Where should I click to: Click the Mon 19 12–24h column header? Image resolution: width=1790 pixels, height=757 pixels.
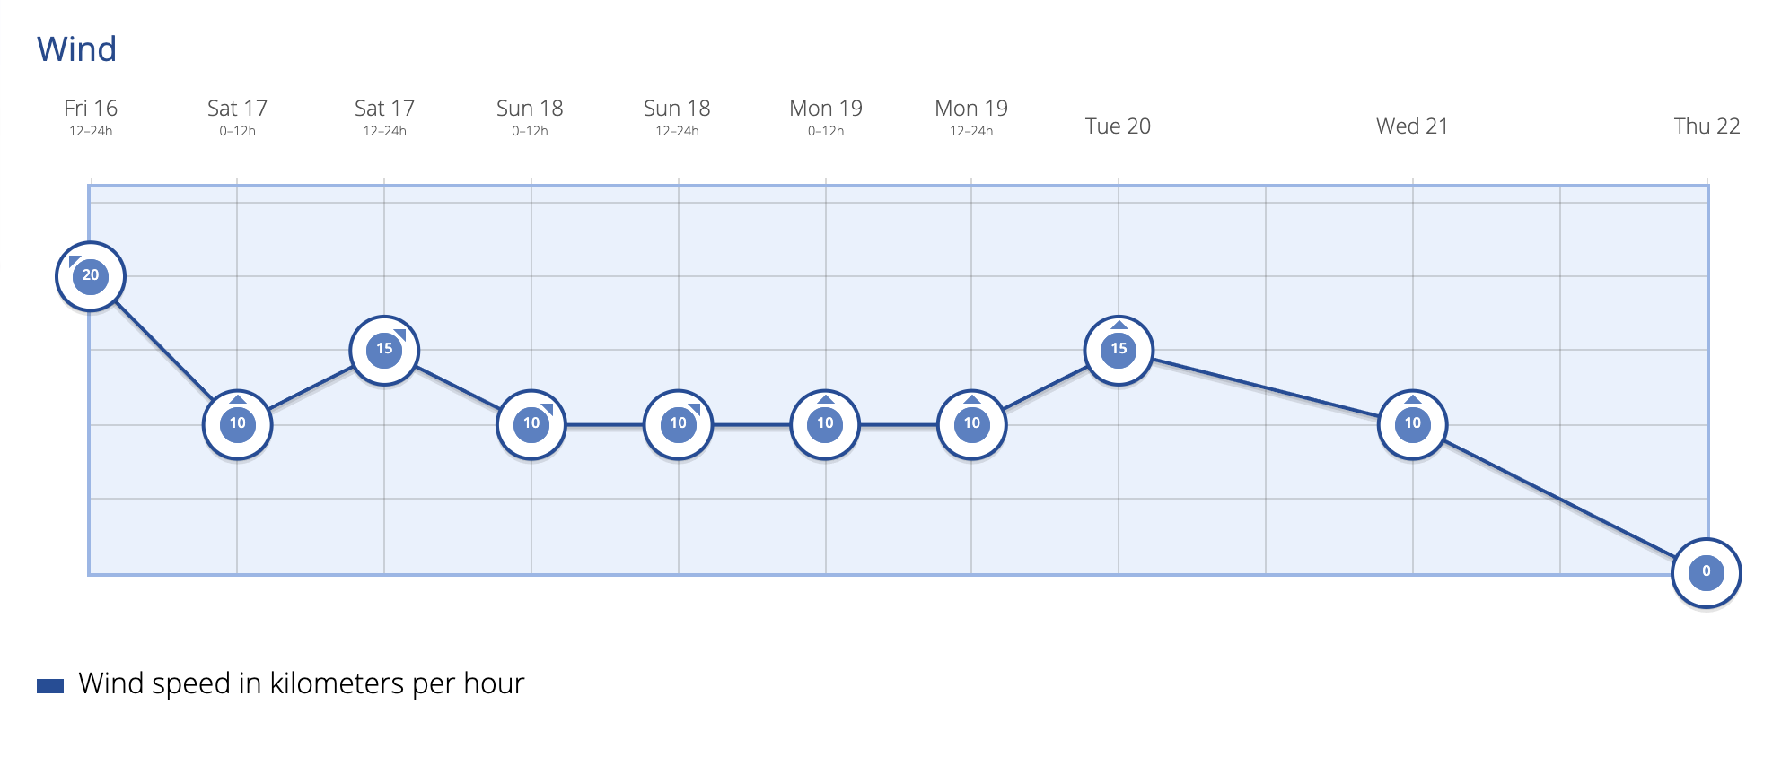[971, 117]
